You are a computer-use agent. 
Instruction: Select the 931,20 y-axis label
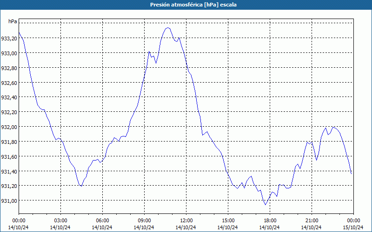[x=9, y=186]
